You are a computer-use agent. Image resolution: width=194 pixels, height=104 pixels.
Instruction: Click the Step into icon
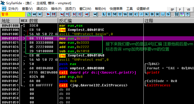[x=62, y=14]
